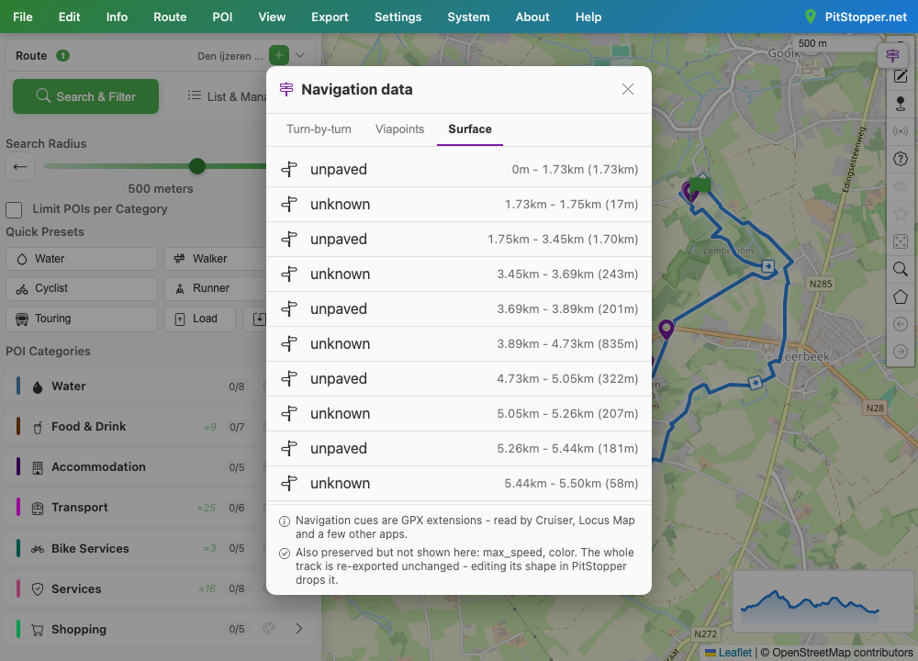The width and height of the screenshot is (918, 661).
Task: Switch to the Turn-by-turn tab
Action: 319,129
